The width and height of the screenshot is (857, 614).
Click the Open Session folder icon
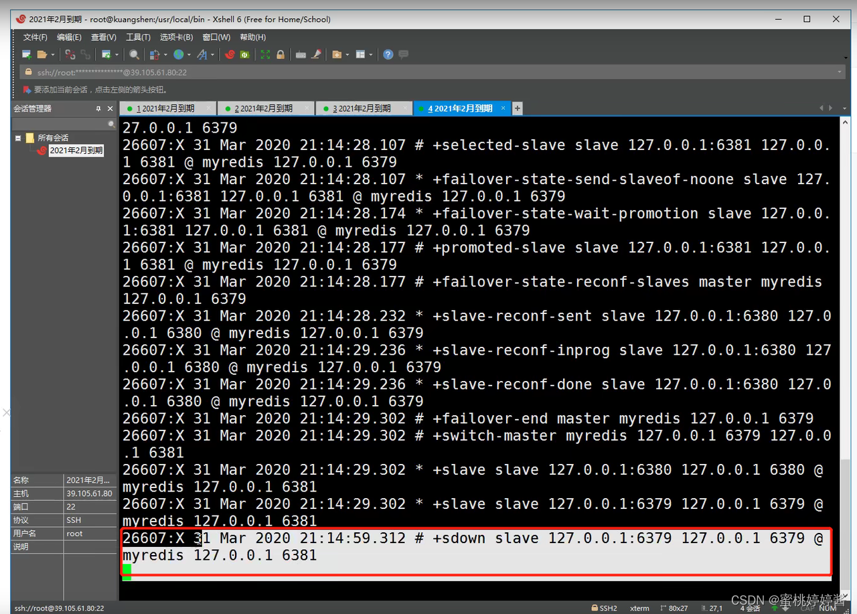(x=42, y=55)
